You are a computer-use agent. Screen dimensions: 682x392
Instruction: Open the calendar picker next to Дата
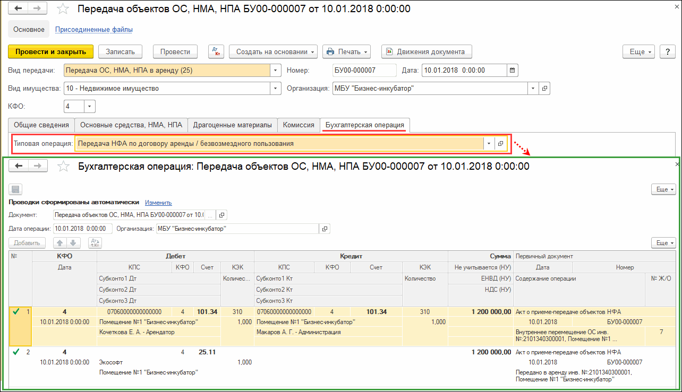pos(512,70)
